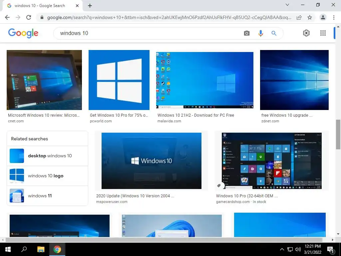Click the vertical scrollbar thumb
This screenshot has height=256, width=341.
[x=338, y=134]
